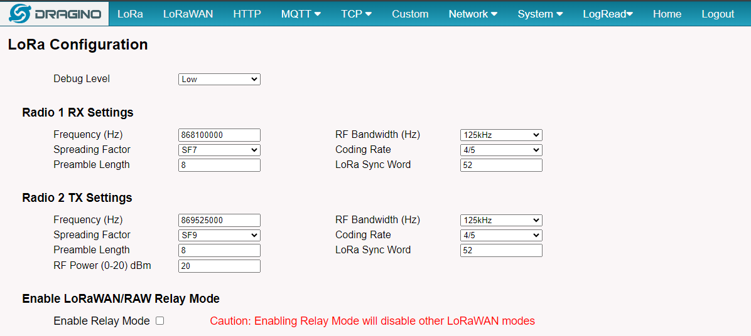
Task: Click the red Relay Mode caution text
Action: (x=372, y=321)
